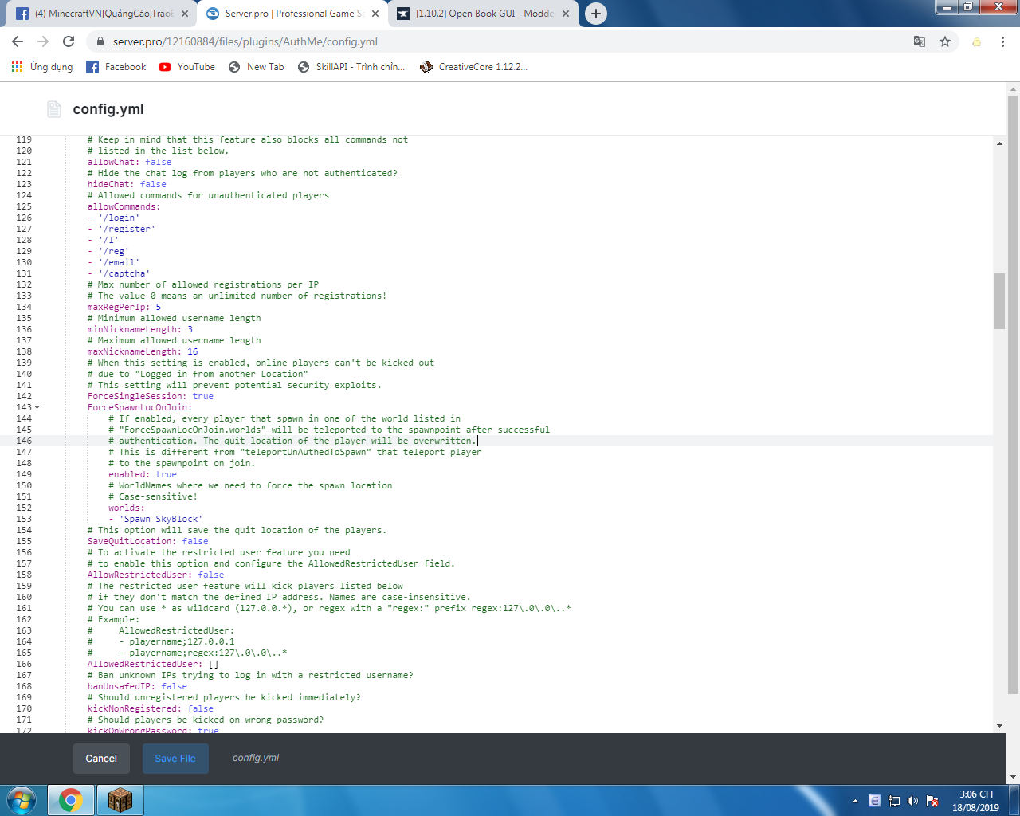Collapse the ForceSpawnLocOnJoin fold arrow at line 143

tap(37, 408)
